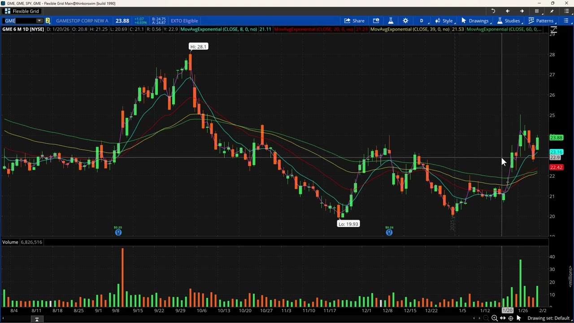The width and height of the screenshot is (574, 323).
Task: Click the +1.07 +4.69% change value
Action: tap(141, 21)
